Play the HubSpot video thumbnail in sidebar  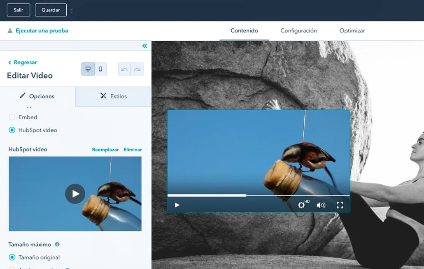[75, 194]
